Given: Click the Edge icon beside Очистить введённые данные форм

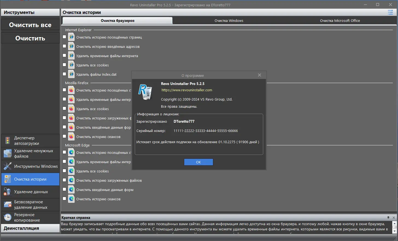Looking at the screenshot, I should (x=71, y=189).
